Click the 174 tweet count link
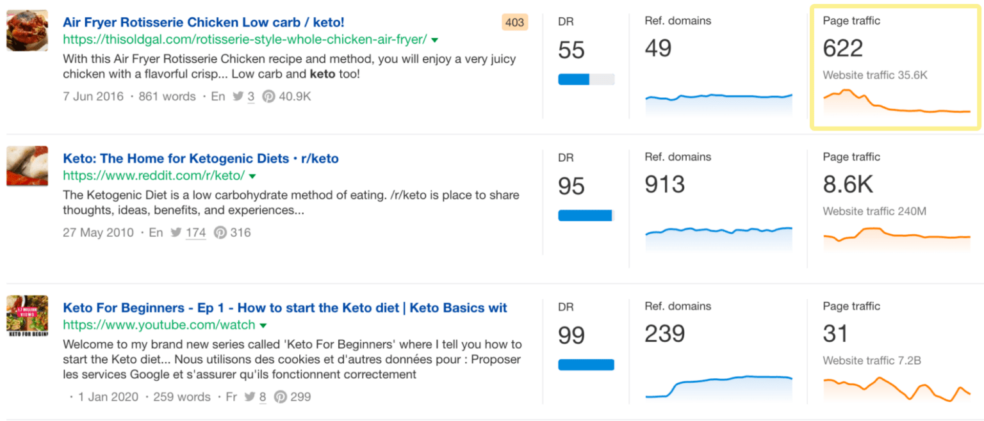984x421 pixels. pos(196,233)
